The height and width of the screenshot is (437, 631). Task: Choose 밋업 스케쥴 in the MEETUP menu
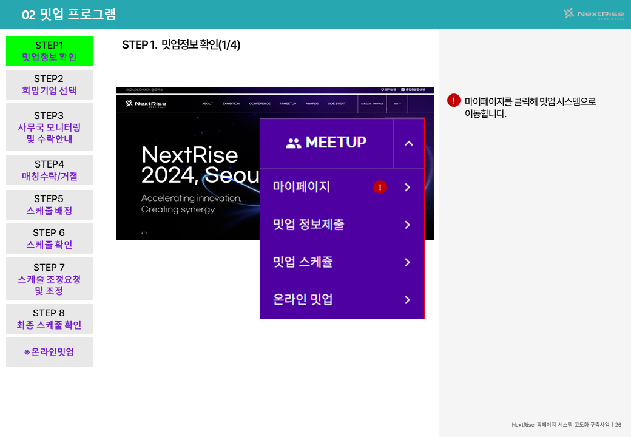click(x=303, y=262)
